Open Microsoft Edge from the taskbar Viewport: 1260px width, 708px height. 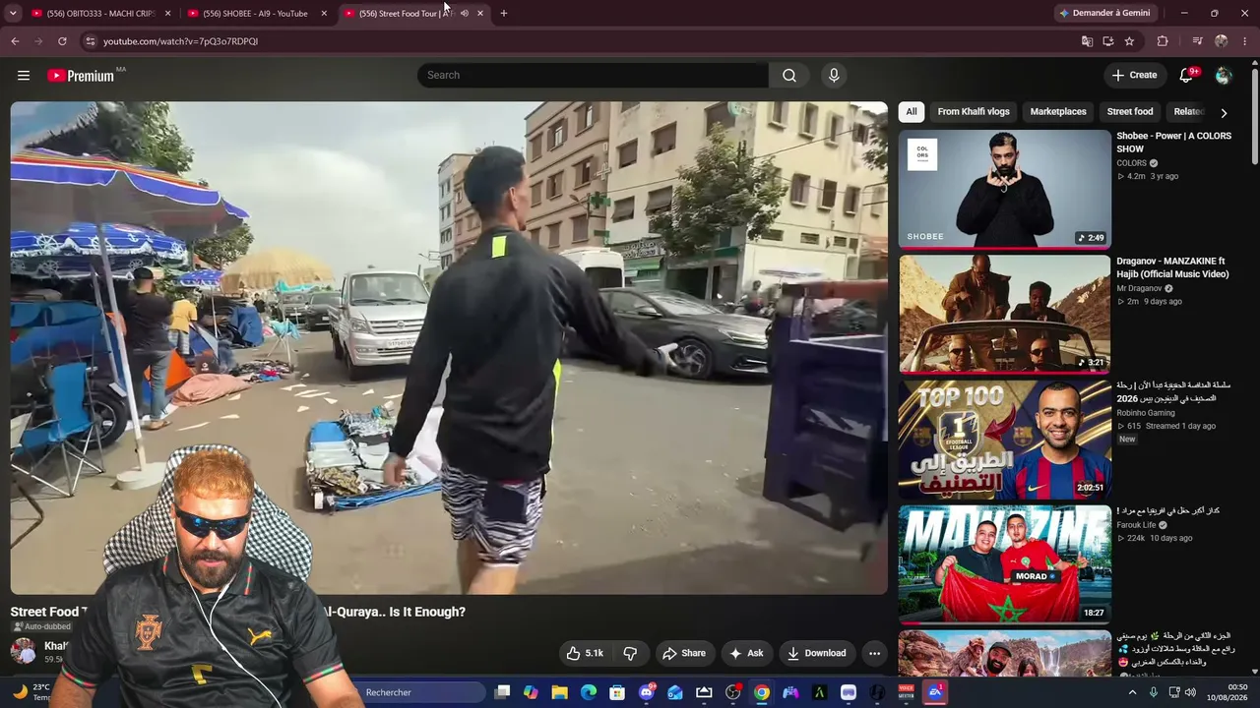tap(589, 692)
